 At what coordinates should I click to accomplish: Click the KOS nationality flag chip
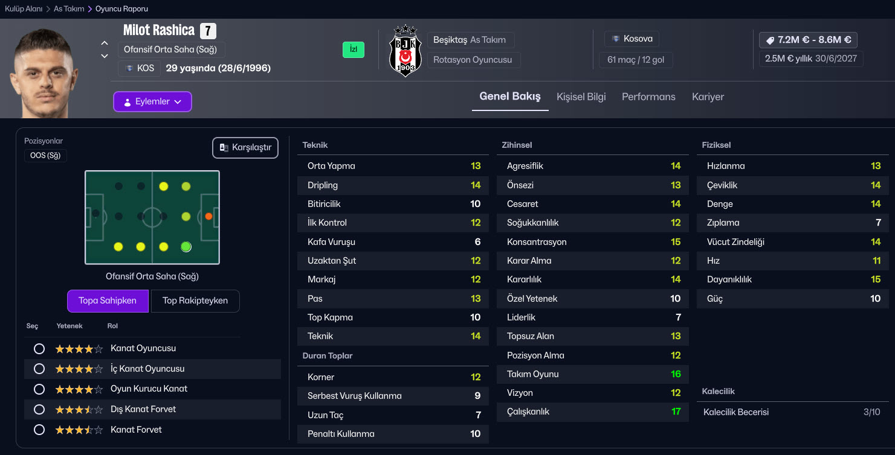[x=139, y=68]
